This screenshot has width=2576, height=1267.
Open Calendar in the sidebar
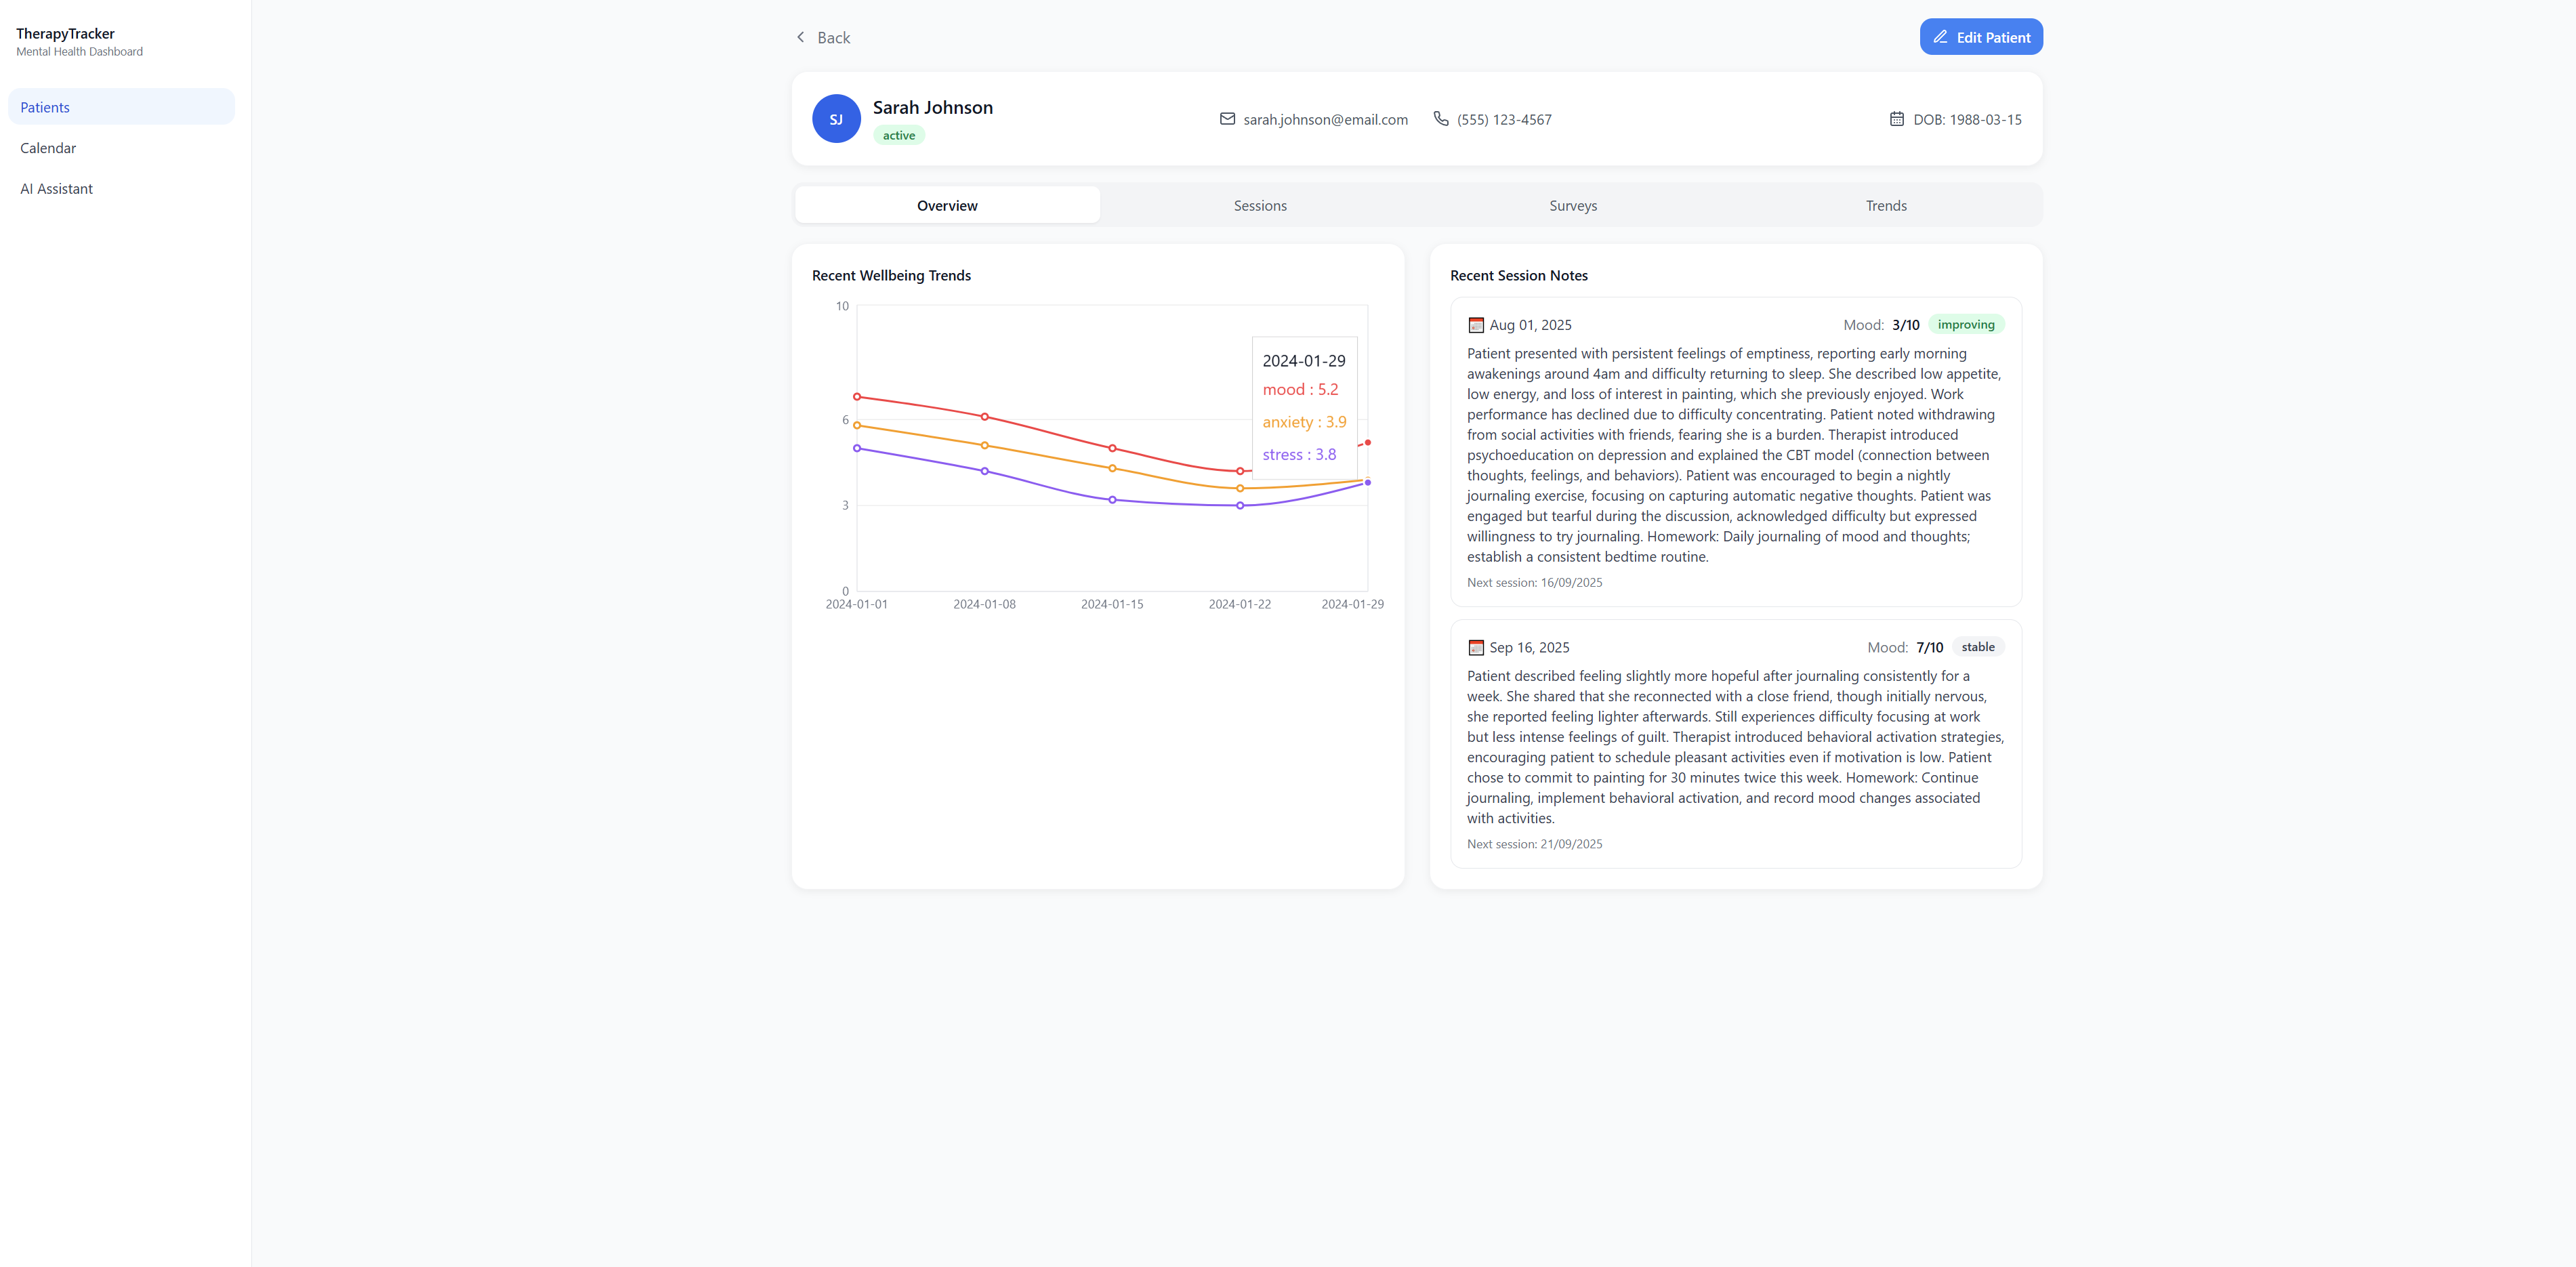(x=48, y=148)
